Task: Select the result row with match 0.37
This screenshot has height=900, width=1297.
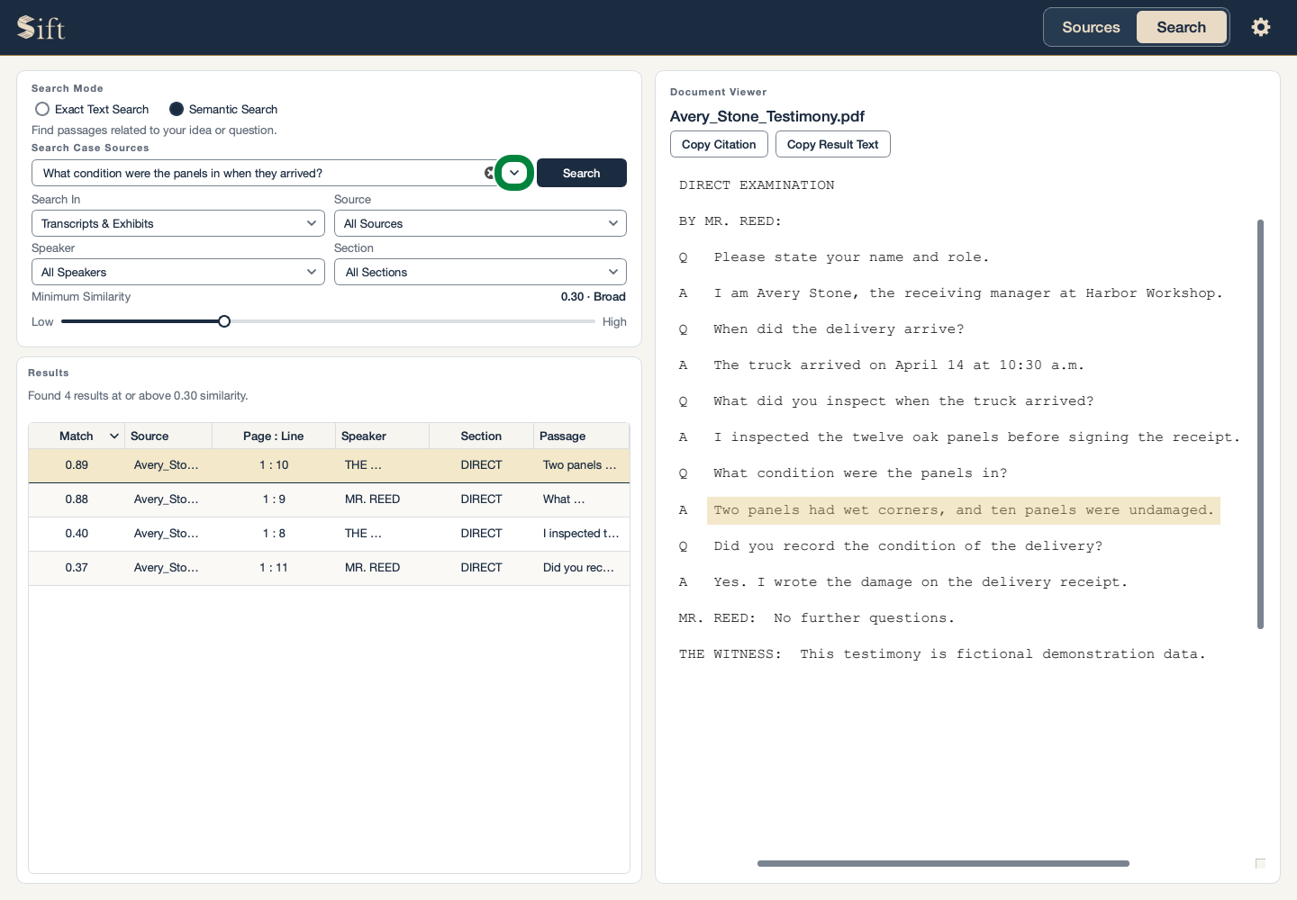Action: click(329, 568)
